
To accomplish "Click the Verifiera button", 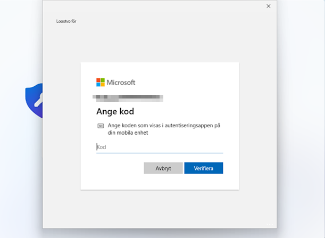I will (x=204, y=168).
